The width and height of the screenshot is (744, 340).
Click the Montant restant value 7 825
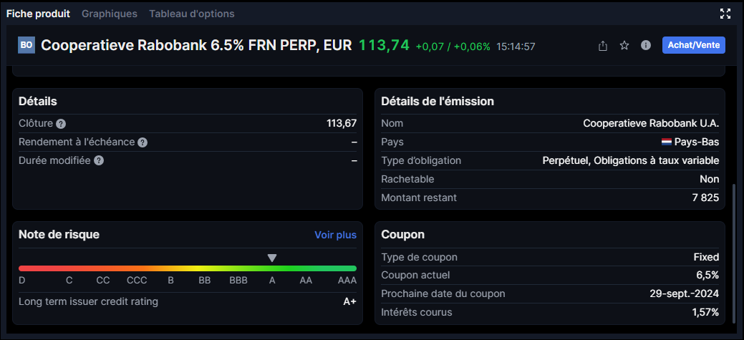(705, 198)
